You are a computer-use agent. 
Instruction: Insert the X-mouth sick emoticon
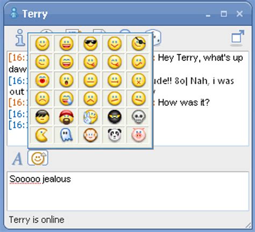click(138, 80)
